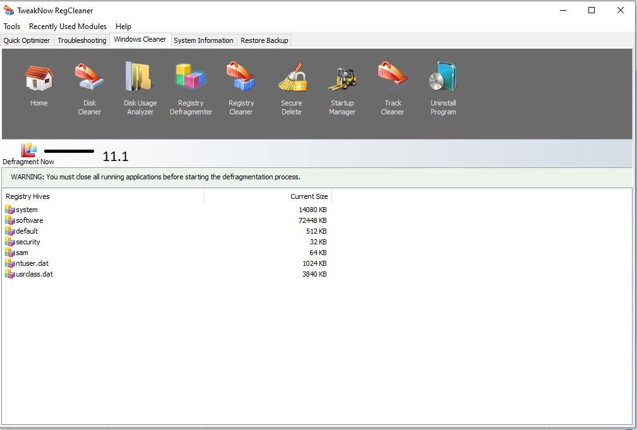The height and width of the screenshot is (430, 637).
Task: Open Disk Usage Analyzer
Action: click(140, 76)
